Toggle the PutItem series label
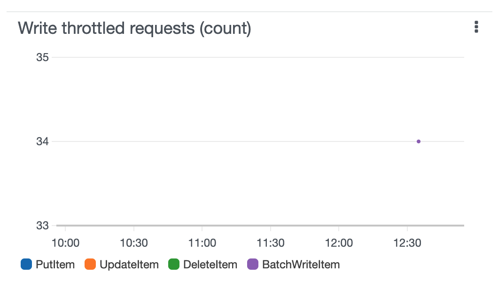Image resolution: width=498 pixels, height=297 pixels. pos(55,265)
